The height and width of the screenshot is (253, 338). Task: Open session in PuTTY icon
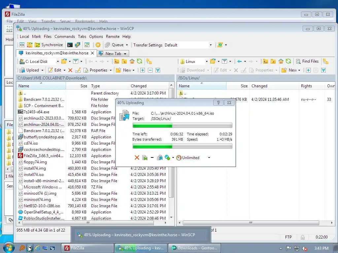(77, 45)
